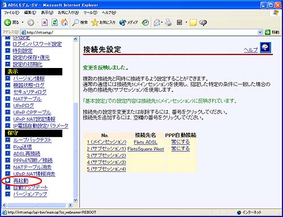
Task: Click the IE Back arrow button
Action: click(x=8, y=23)
